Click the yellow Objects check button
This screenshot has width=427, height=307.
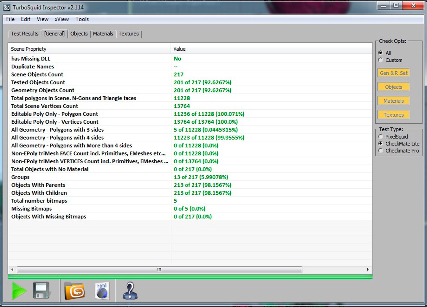[x=394, y=87]
